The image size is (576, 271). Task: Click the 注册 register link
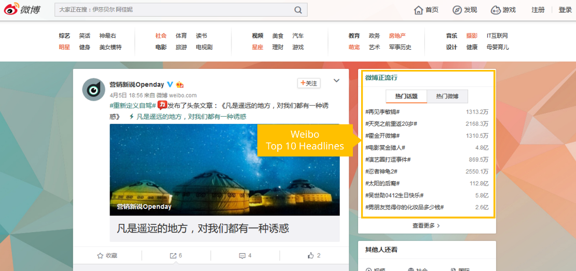point(538,10)
